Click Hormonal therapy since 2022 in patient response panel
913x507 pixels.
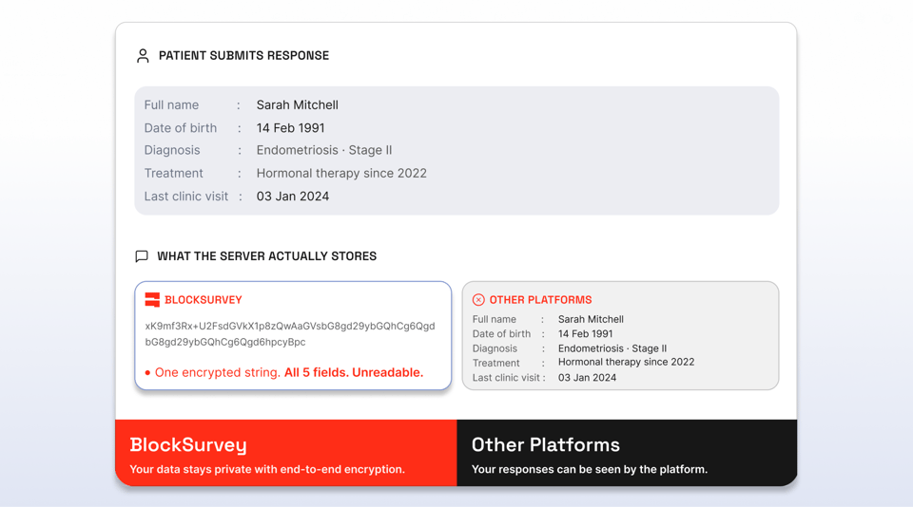point(341,173)
